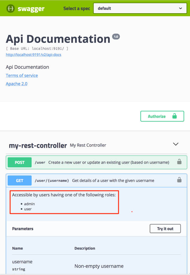Open the Terms of service link

click(22, 75)
